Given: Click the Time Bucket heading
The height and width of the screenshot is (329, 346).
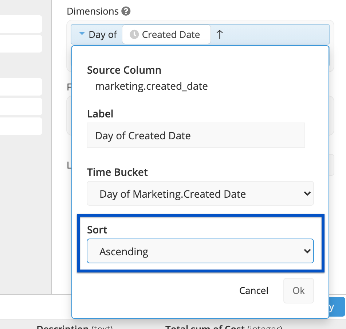Looking at the screenshot, I should tap(117, 172).
